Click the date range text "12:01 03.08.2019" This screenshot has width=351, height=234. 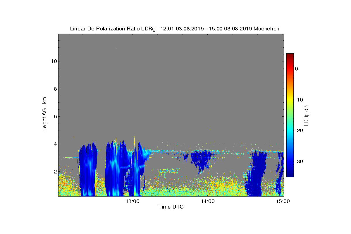[182, 29]
